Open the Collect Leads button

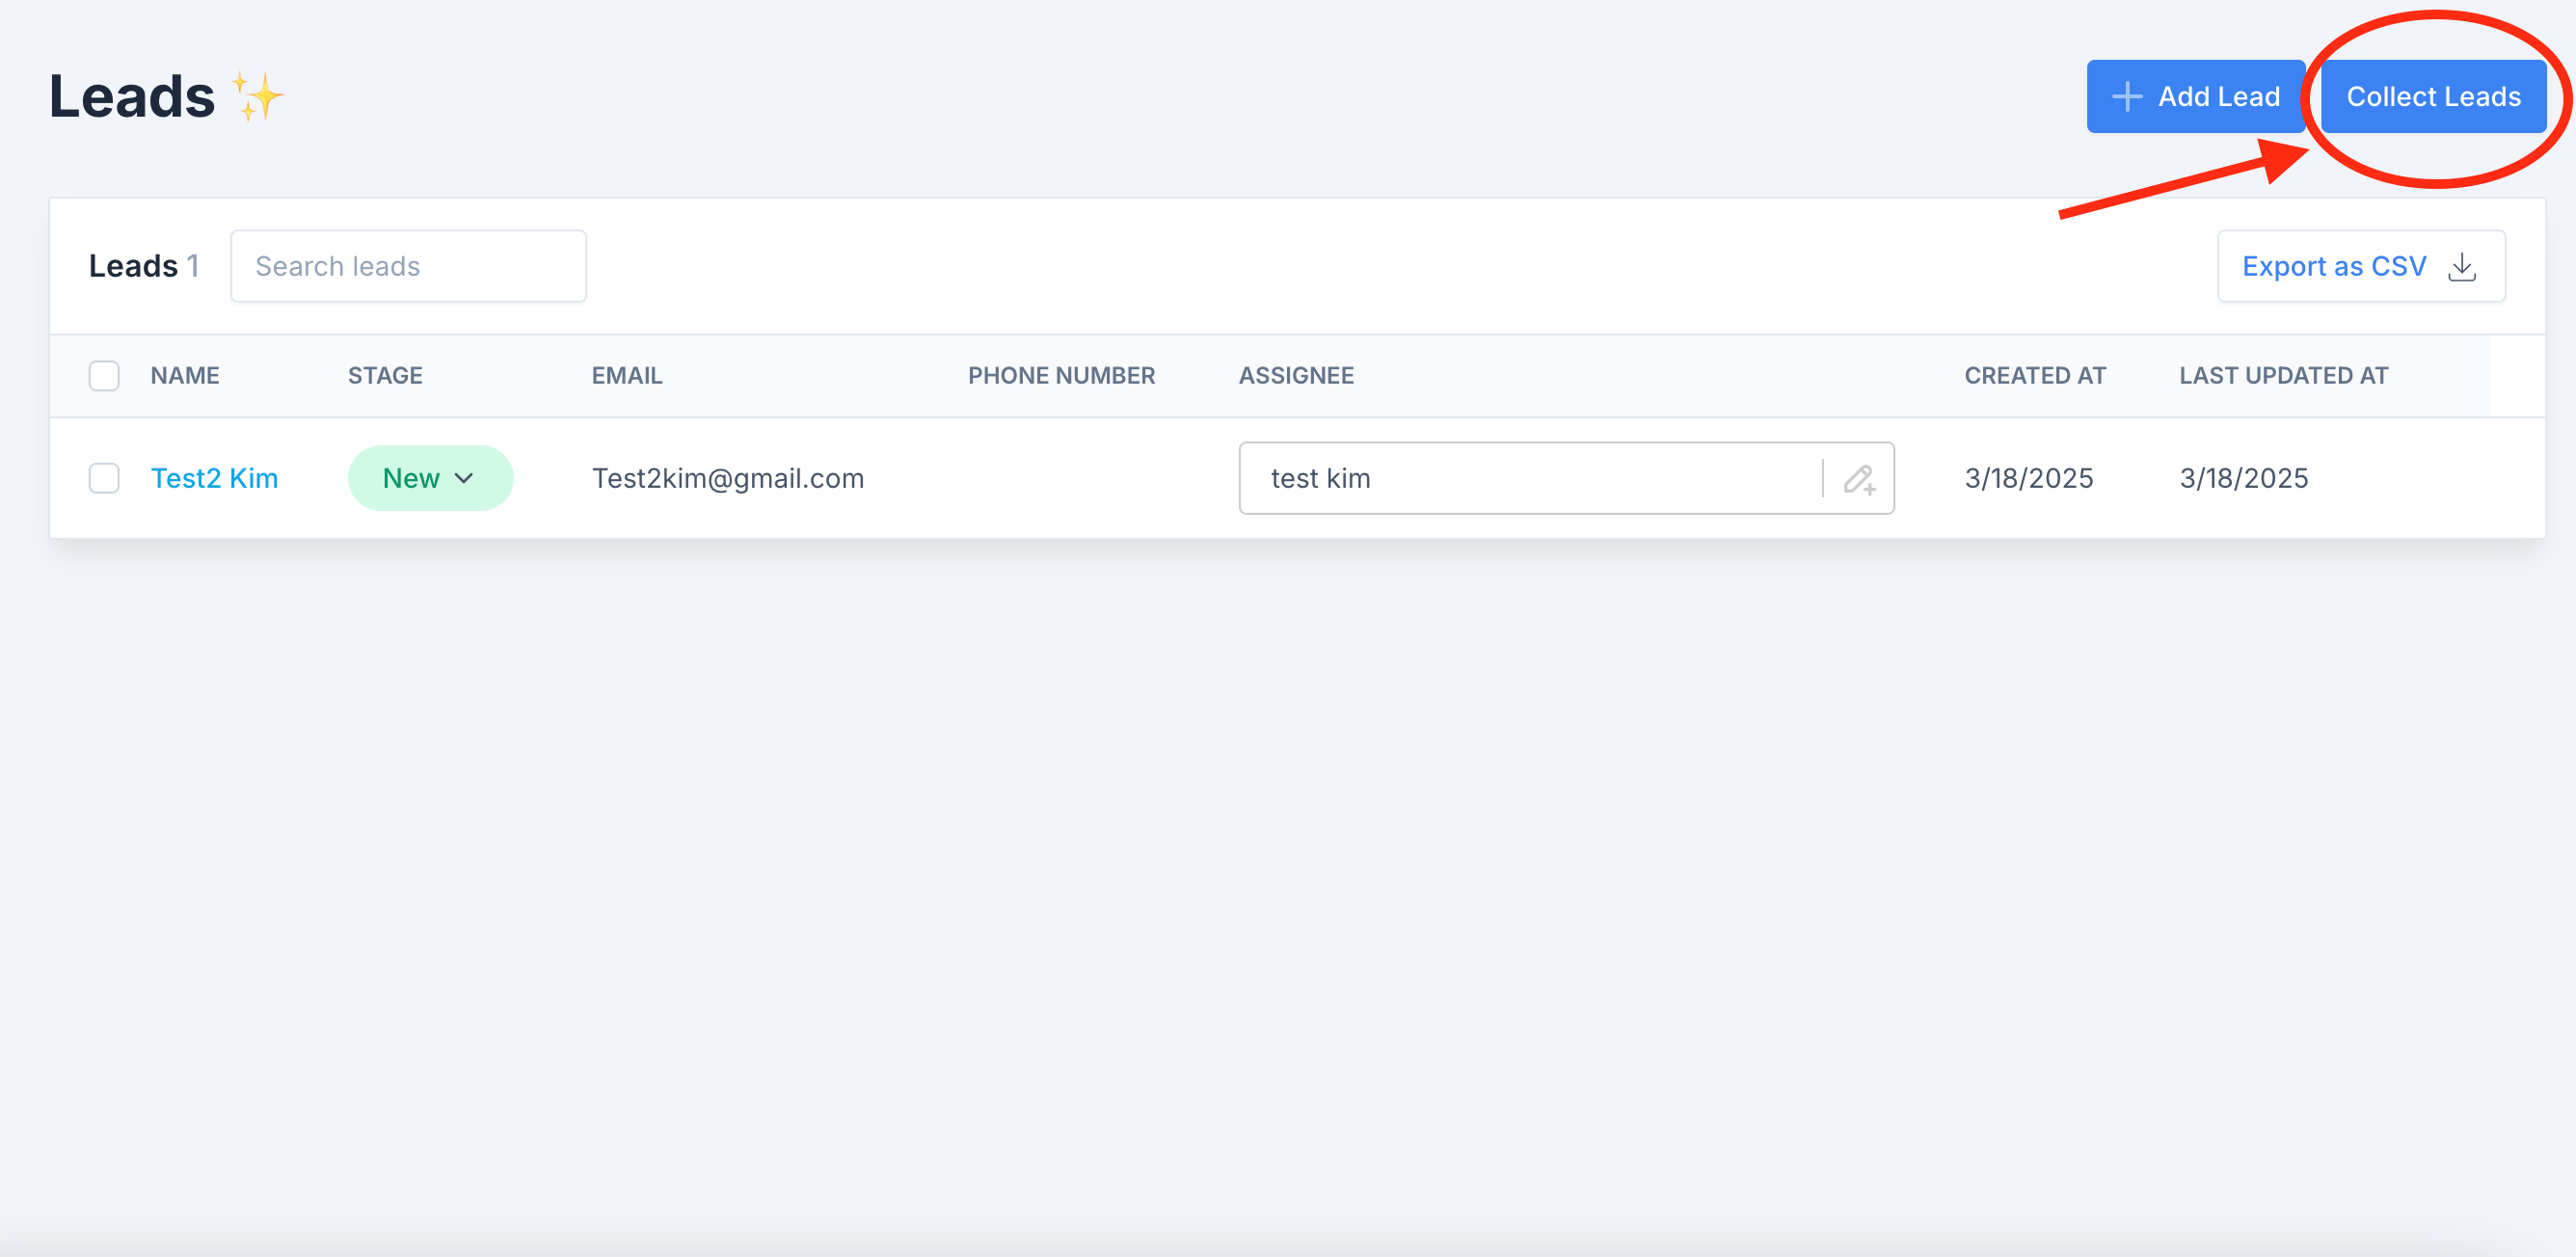click(2433, 96)
